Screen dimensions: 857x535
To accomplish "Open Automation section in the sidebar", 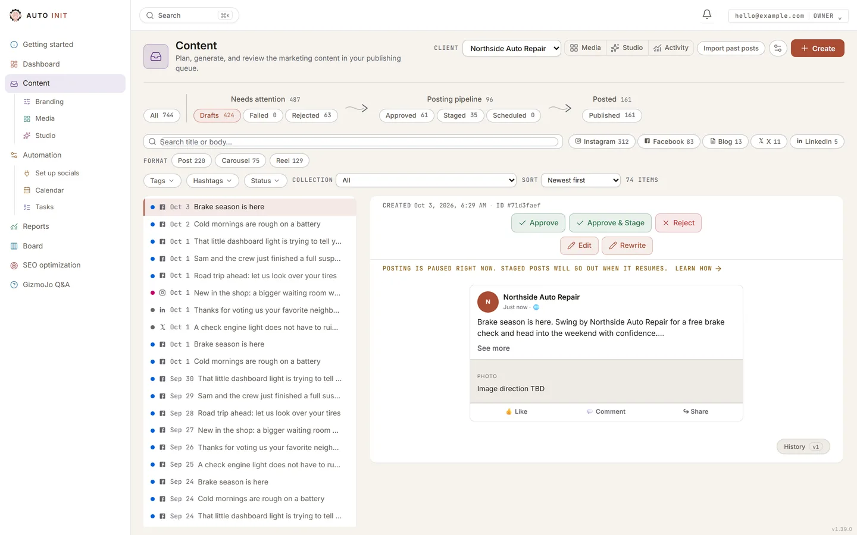I will pyautogui.click(x=42, y=155).
